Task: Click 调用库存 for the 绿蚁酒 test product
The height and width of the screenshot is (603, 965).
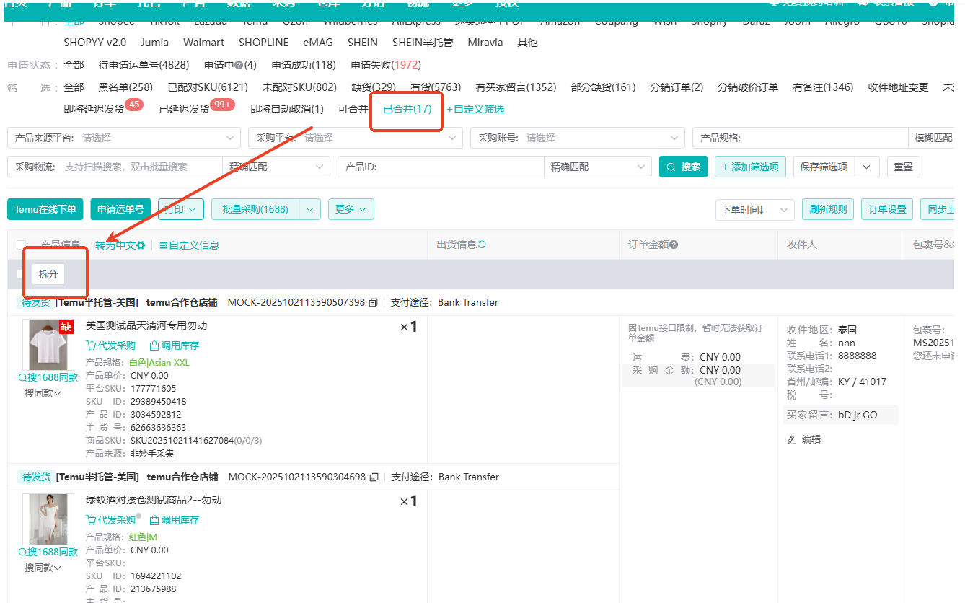Action: (174, 520)
